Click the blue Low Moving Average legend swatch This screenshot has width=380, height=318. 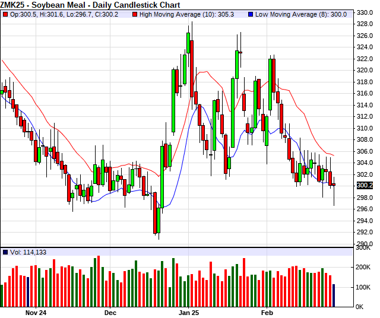[x=251, y=14]
